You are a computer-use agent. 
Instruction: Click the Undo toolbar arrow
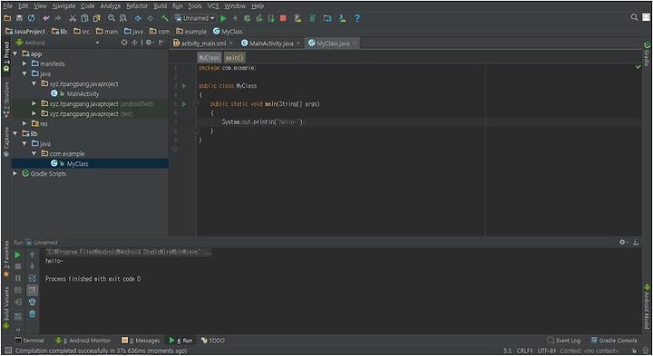click(x=46, y=18)
